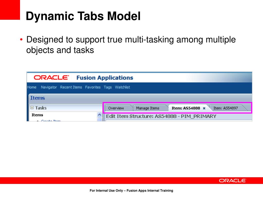The height and width of the screenshot is (197, 263).
Task: Click the Items section label under Tasks
Action: 37,115
